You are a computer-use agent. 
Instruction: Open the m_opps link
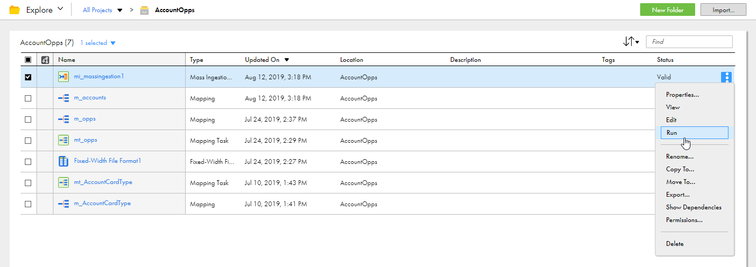(85, 118)
